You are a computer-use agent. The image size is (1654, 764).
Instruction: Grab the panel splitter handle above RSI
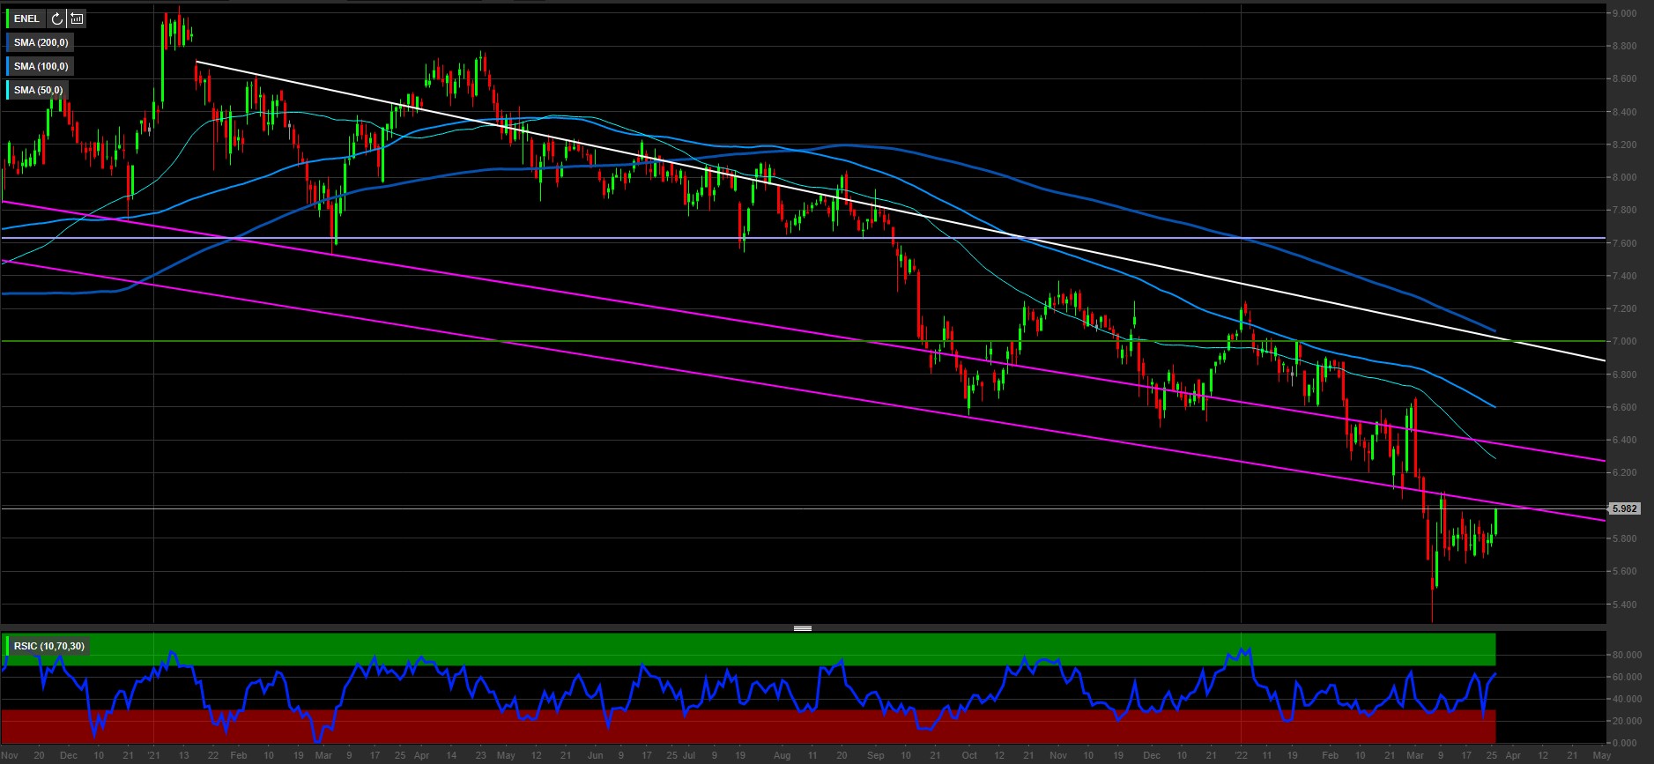tap(802, 628)
